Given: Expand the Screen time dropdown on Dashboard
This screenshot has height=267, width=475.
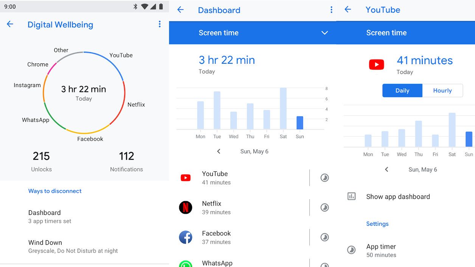Looking at the screenshot, I should tap(324, 33).
